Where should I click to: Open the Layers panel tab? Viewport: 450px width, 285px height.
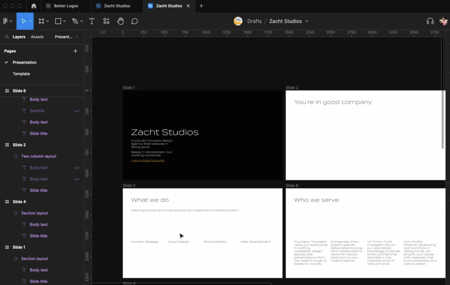19,37
